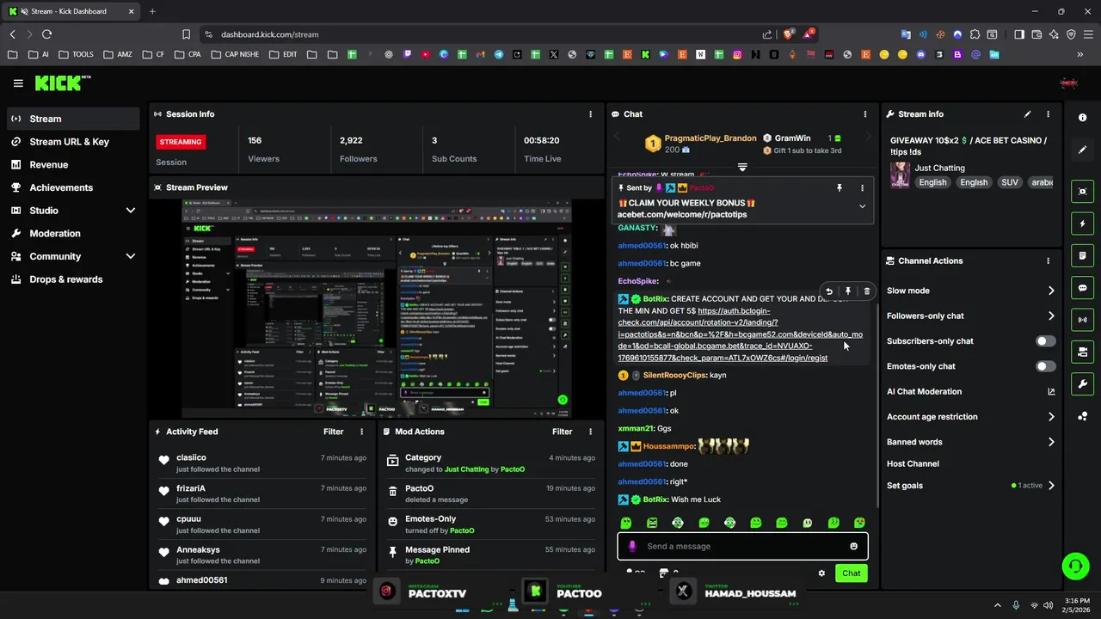Click the pencil icon in the right sidebar
The height and width of the screenshot is (619, 1101).
point(1082,150)
